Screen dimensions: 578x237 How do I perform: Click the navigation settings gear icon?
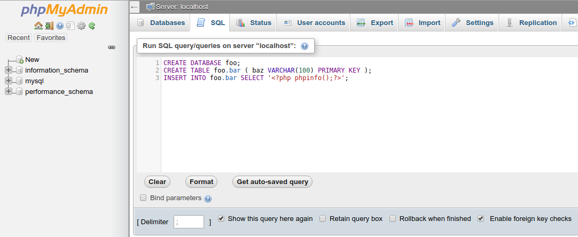[x=81, y=26]
